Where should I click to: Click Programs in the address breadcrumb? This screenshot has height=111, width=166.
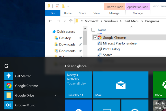click(x=152, y=21)
